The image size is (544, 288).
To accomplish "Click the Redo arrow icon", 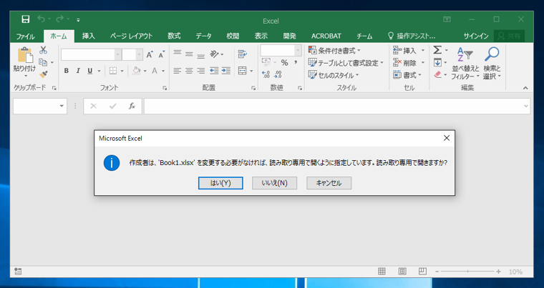I will (x=60, y=19).
